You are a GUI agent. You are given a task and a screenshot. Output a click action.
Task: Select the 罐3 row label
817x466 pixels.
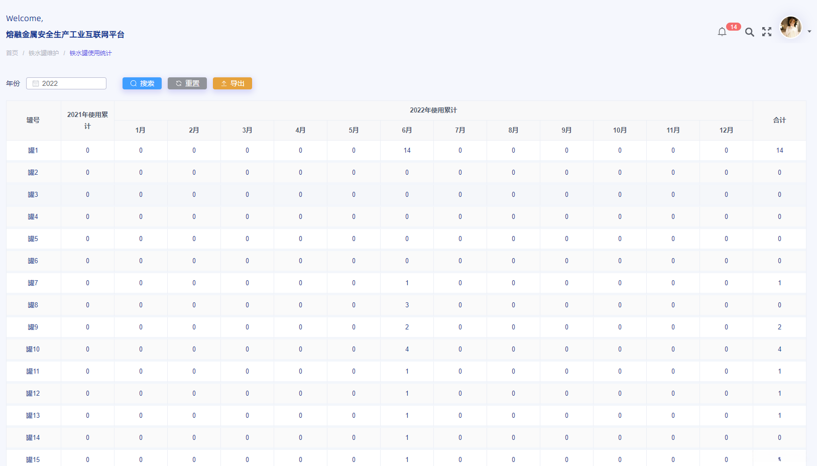coord(33,195)
